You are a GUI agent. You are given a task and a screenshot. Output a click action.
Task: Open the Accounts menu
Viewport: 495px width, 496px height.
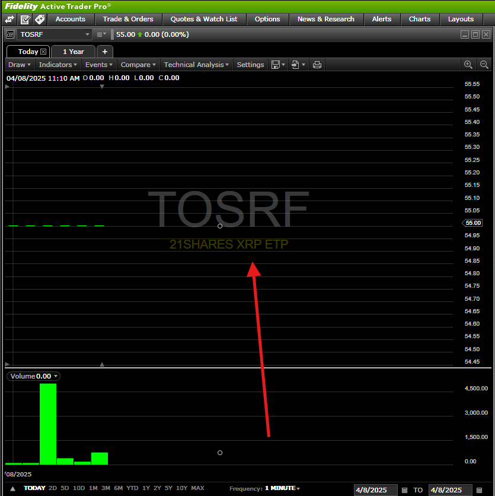coord(71,20)
